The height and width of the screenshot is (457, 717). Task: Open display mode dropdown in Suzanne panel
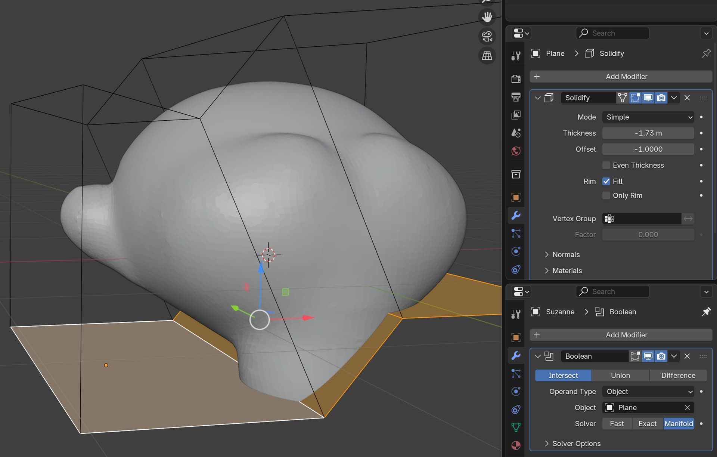point(521,291)
